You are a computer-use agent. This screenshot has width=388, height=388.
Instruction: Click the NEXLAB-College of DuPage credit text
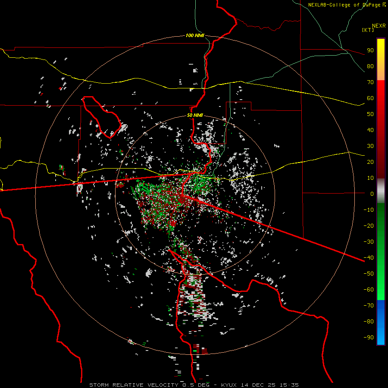coord(347,5)
